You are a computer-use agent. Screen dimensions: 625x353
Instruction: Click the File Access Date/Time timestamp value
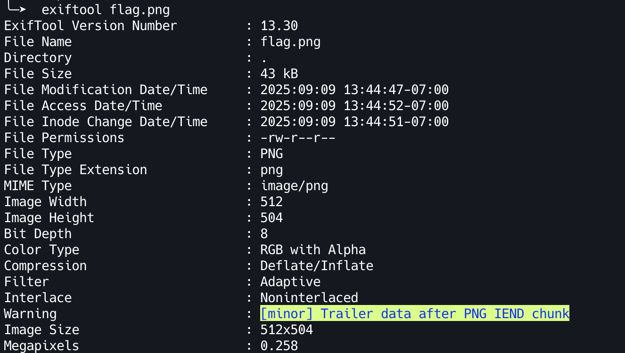pyautogui.click(x=354, y=106)
